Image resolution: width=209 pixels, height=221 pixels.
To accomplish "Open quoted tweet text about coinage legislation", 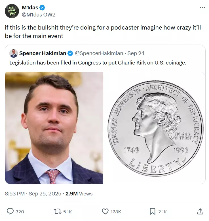I will click(x=98, y=62).
